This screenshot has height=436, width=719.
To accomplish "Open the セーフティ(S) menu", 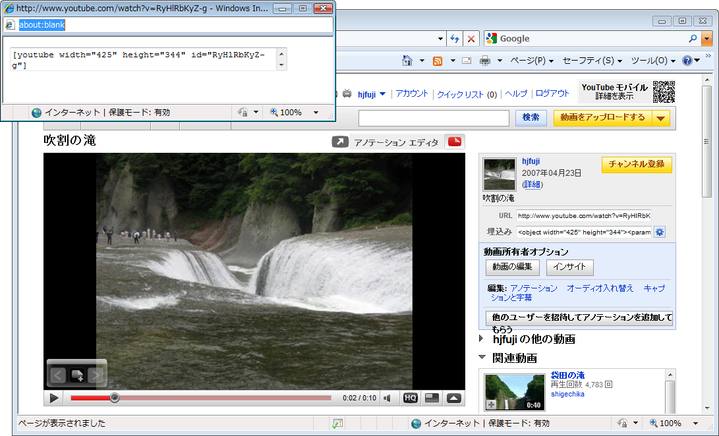I will pos(592,61).
